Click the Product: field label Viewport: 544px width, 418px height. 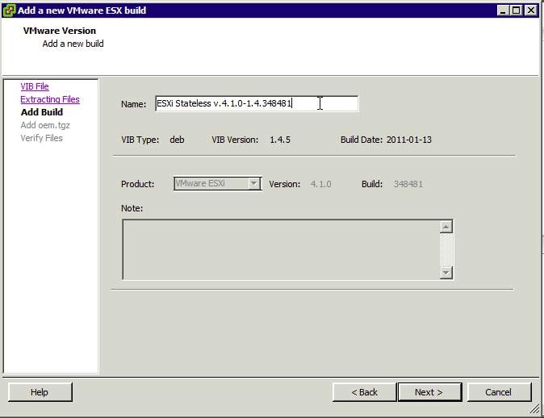pyautogui.click(x=137, y=184)
